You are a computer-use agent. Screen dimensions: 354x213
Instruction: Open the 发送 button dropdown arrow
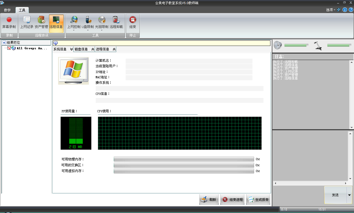349,195
